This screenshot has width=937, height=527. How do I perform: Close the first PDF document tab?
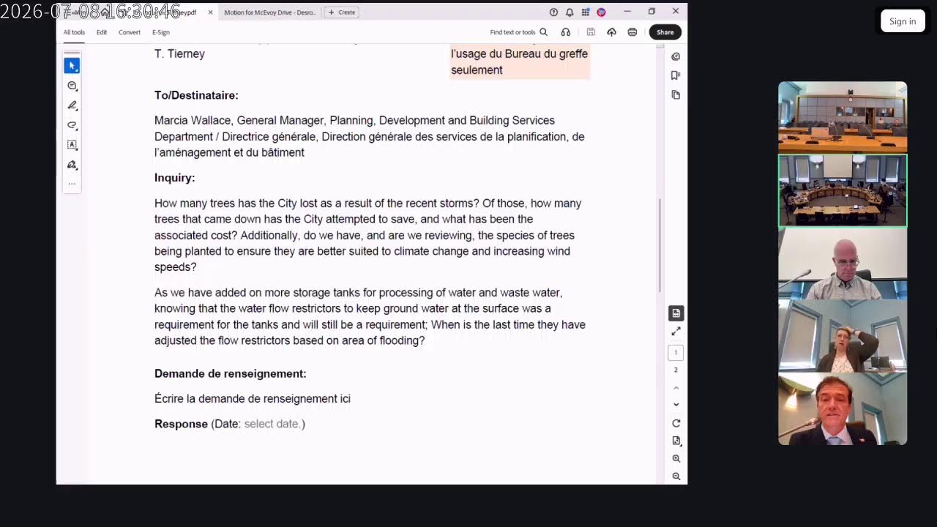[210, 12]
